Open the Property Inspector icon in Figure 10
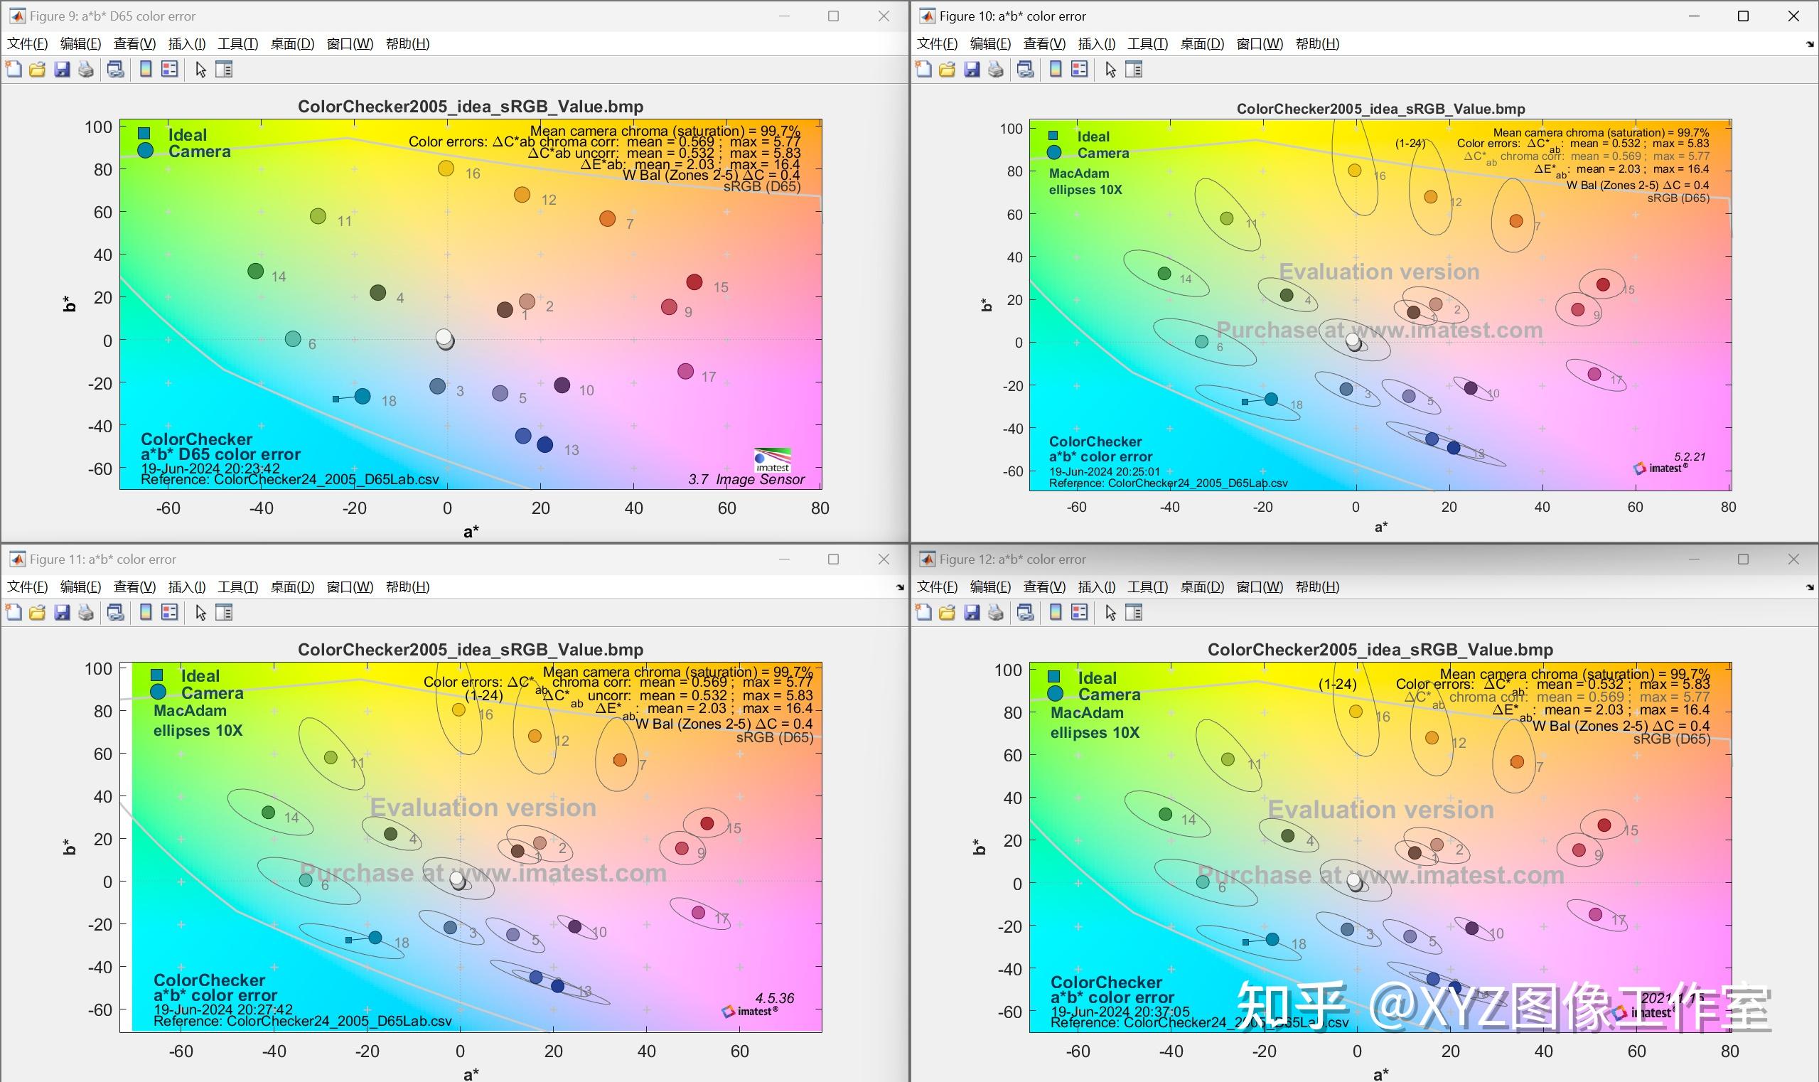 pos(1133,69)
